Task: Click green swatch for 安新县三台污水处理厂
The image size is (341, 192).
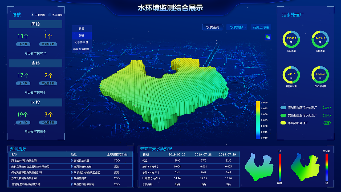Action: pyautogui.click(x=283, y=115)
